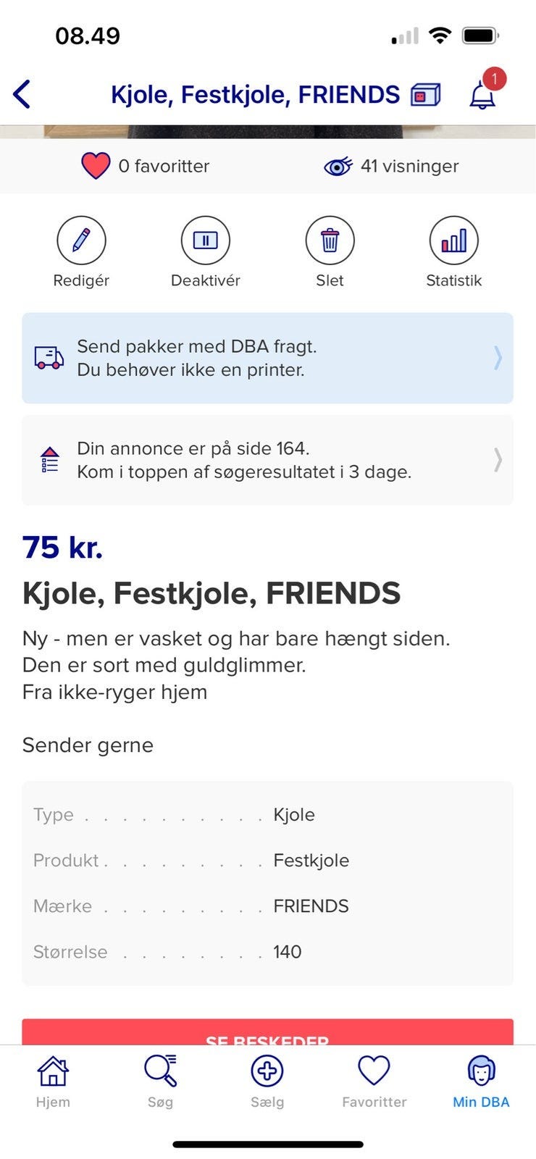536x1159 pixels.
Task: Open notifications bell
Action: click(x=482, y=95)
